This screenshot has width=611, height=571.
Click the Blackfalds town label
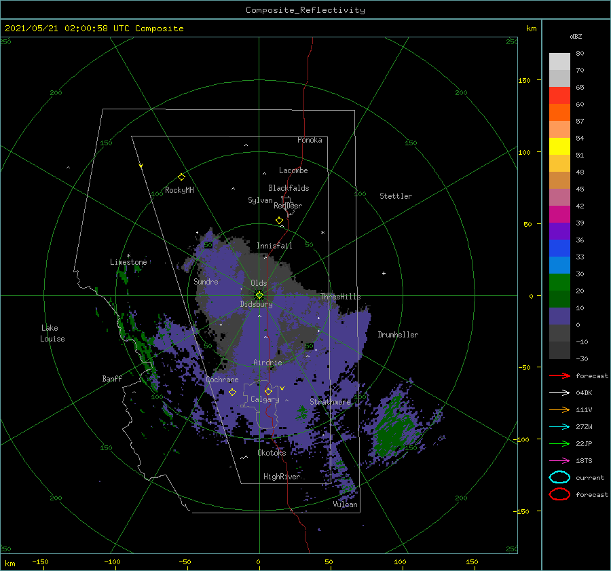click(289, 188)
